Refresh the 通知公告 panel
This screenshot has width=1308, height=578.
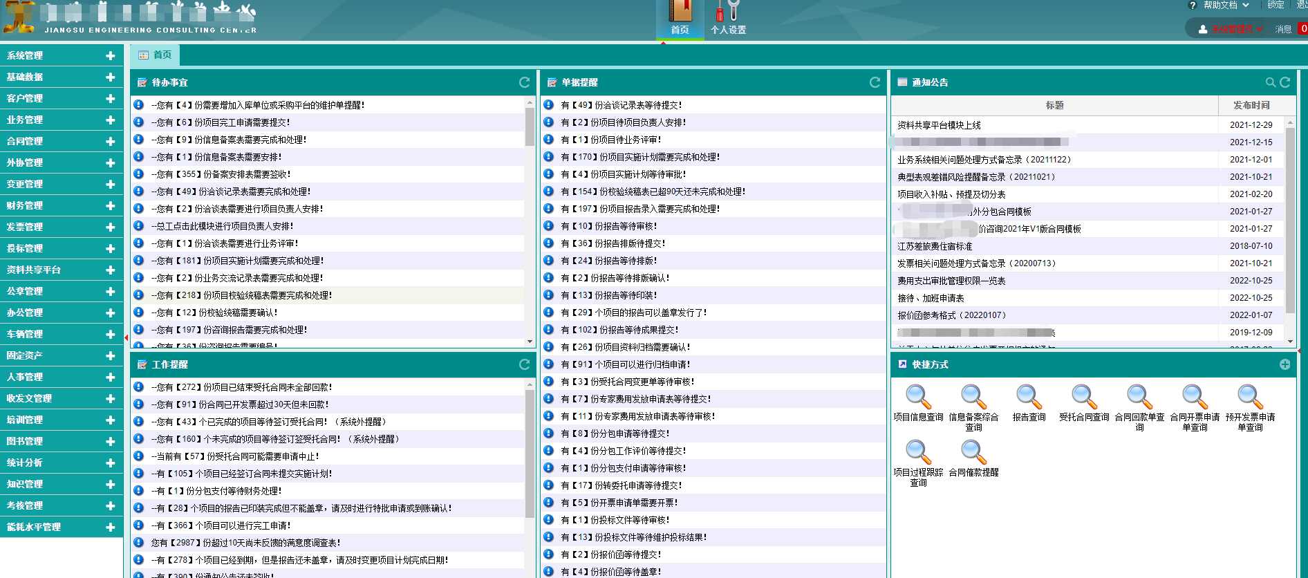pyautogui.click(x=1285, y=82)
